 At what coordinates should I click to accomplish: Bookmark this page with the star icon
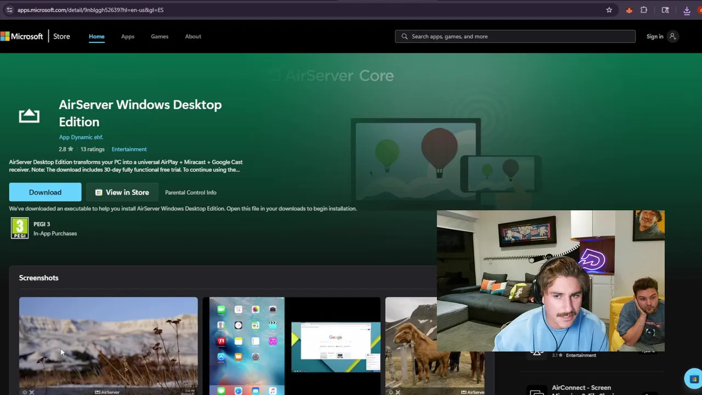[x=609, y=10]
